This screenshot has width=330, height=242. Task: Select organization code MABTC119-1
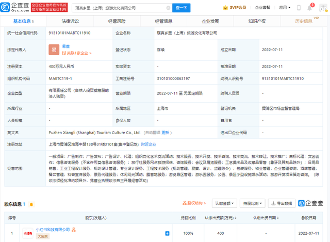click(x=60, y=78)
